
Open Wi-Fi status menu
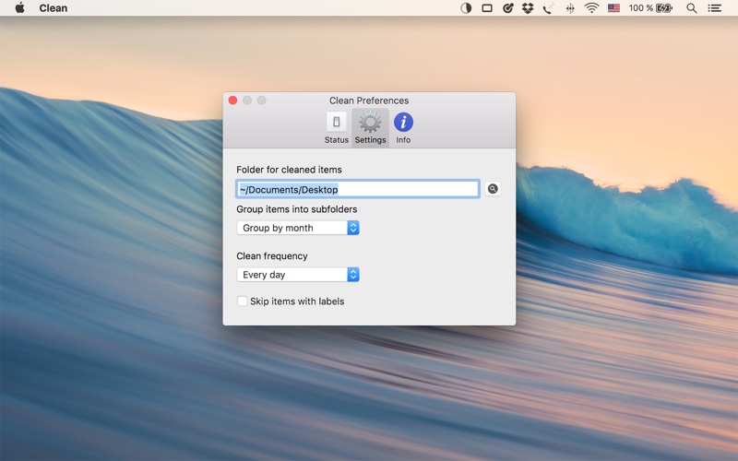click(x=591, y=8)
